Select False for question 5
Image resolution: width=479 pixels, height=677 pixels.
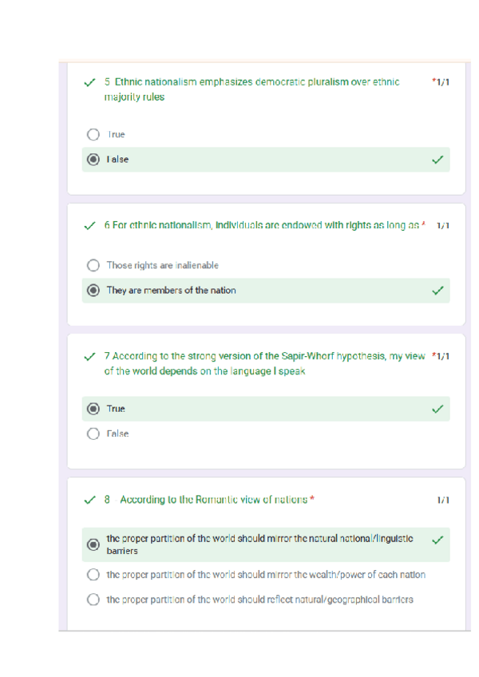(x=93, y=160)
